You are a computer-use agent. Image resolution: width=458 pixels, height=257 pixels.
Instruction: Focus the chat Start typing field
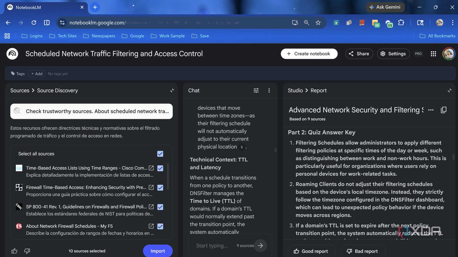click(x=212, y=245)
